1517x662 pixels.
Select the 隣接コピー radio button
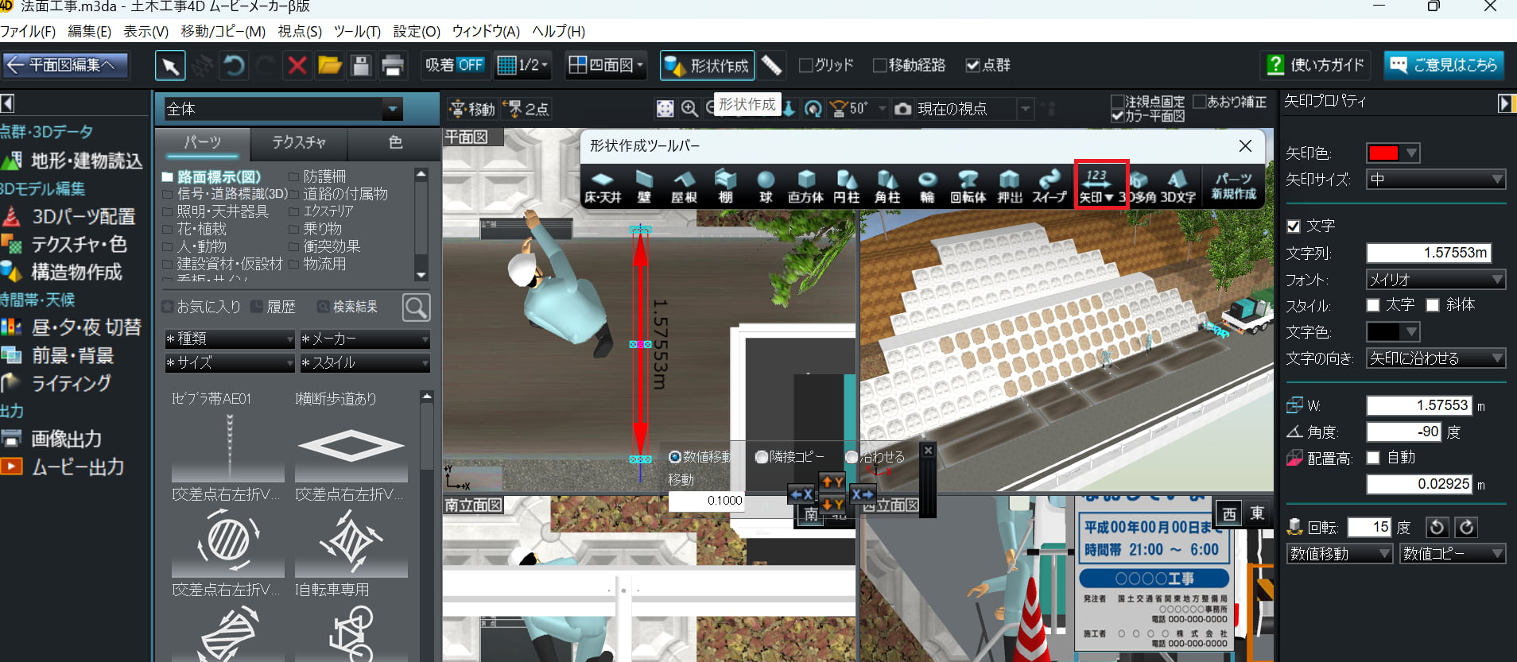click(x=762, y=457)
